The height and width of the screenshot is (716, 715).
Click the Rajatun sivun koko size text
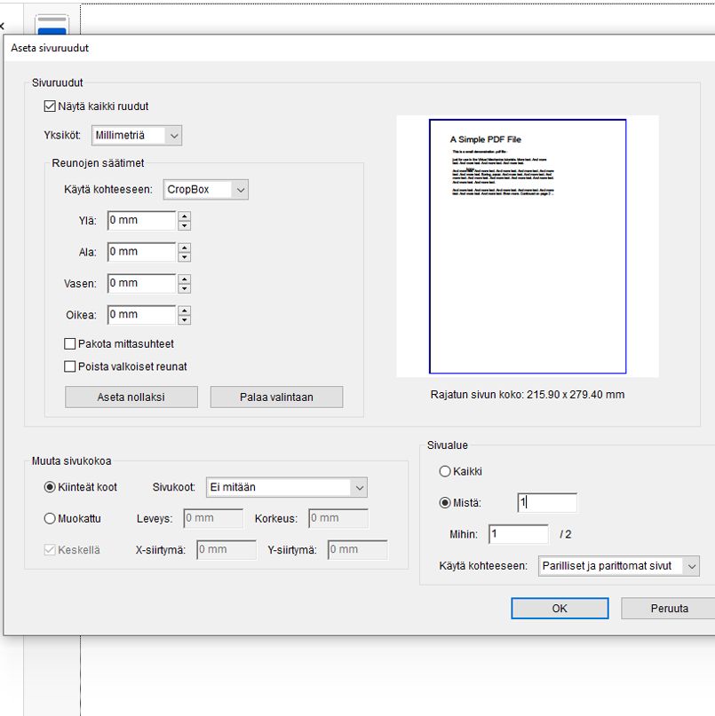point(528,395)
